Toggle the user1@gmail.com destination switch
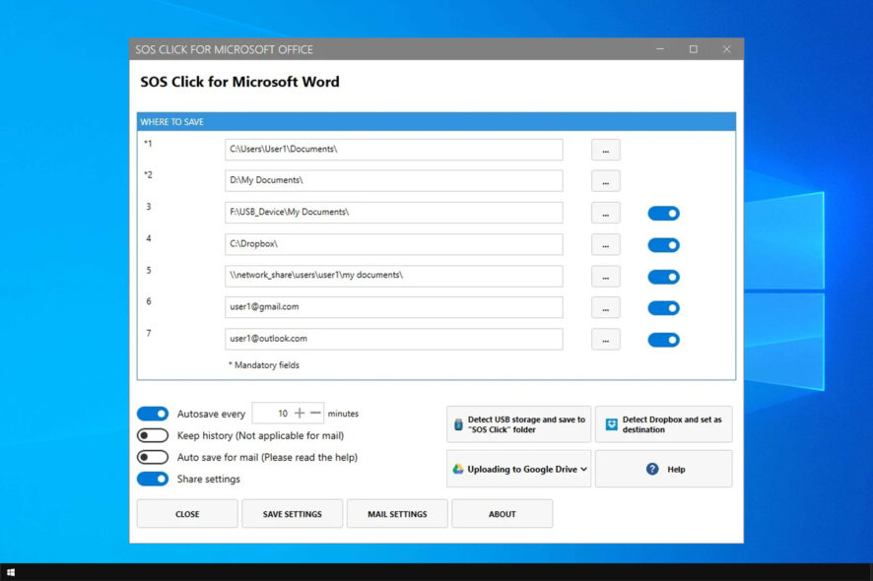Viewport: 873px width, 581px height. point(664,308)
